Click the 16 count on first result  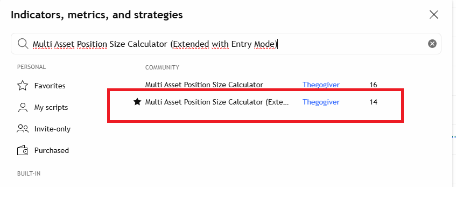pos(374,85)
